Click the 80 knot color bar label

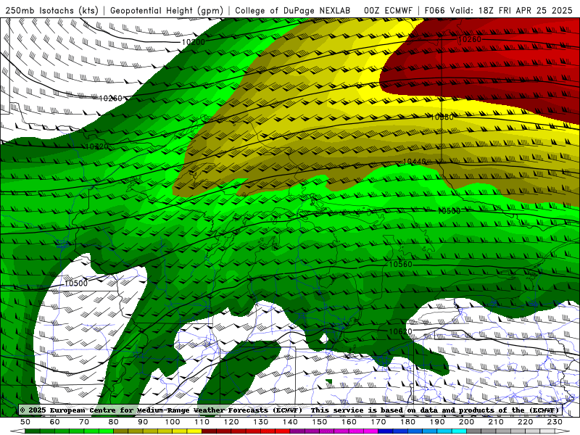click(114, 422)
